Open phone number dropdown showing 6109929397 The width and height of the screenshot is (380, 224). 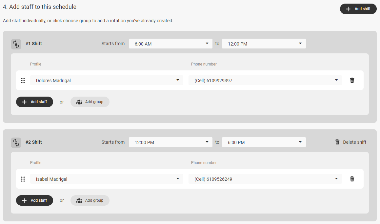tap(265, 80)
